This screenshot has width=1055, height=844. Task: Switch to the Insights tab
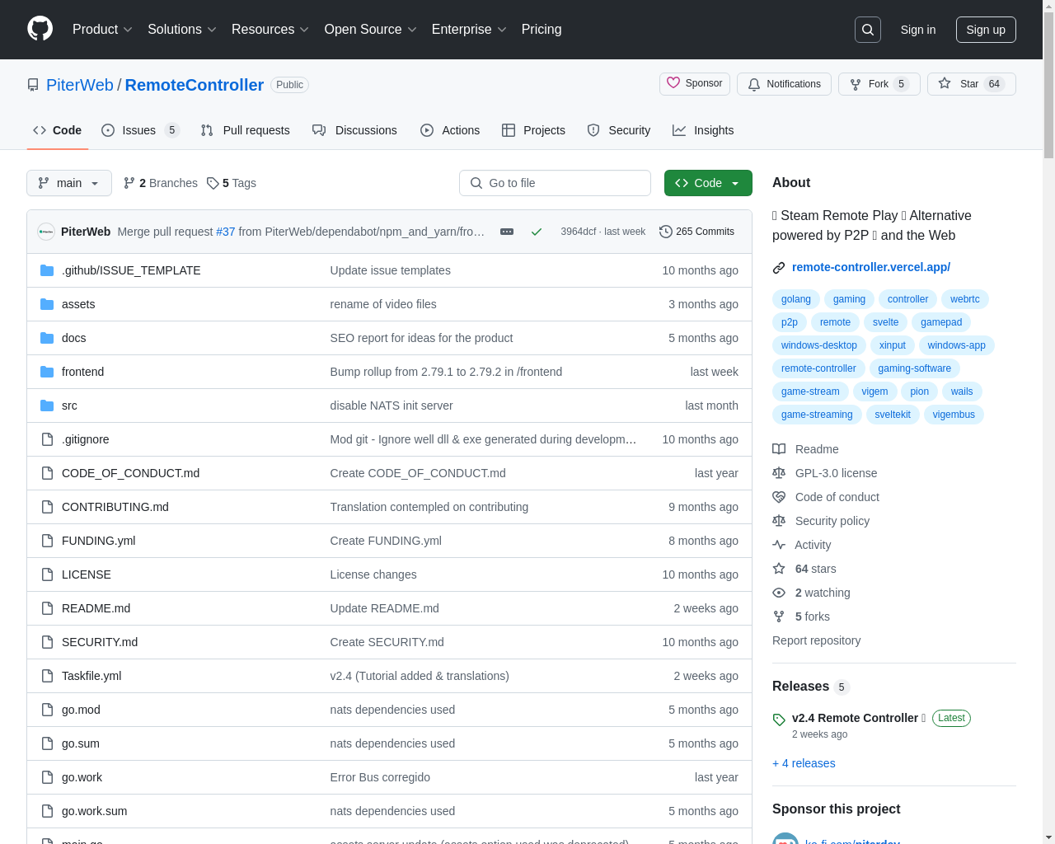703,130
